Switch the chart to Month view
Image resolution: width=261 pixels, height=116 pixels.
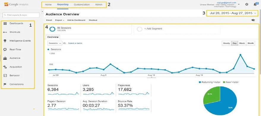pyautogui.click(x=251, y=43)
